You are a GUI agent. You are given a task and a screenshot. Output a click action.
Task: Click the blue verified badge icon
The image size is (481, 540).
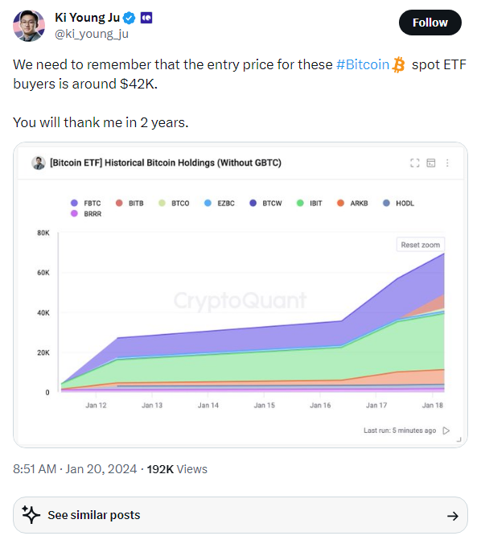129,18
